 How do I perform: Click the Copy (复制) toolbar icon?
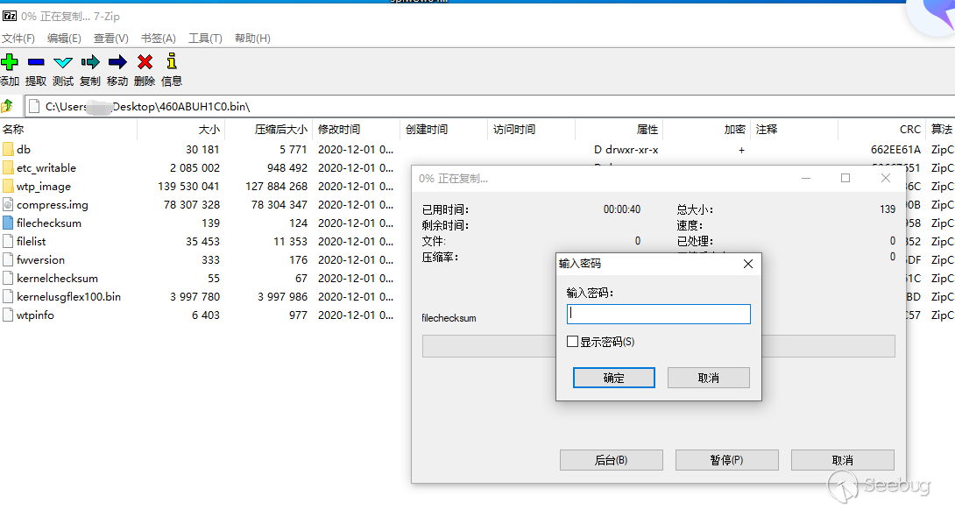click(90, 62)
